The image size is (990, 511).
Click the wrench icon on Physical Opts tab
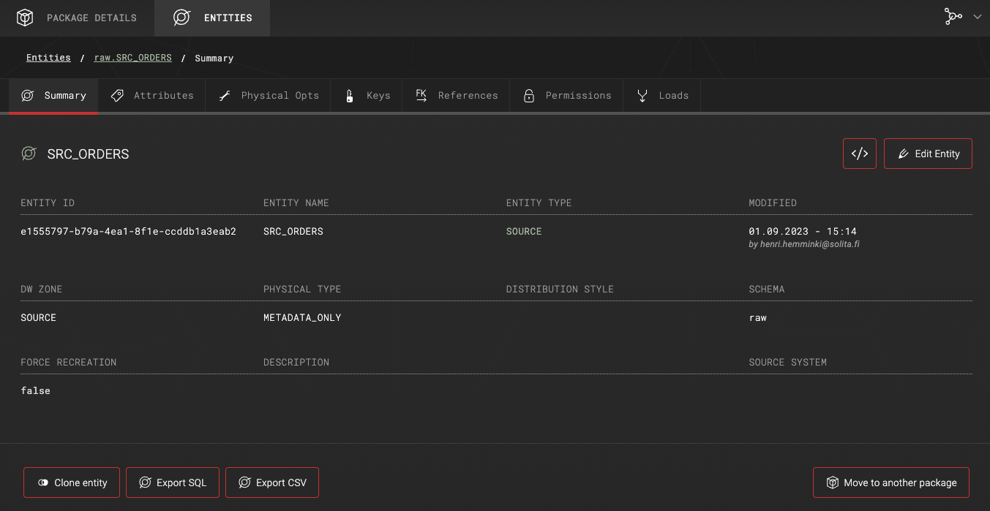[225, 95]
